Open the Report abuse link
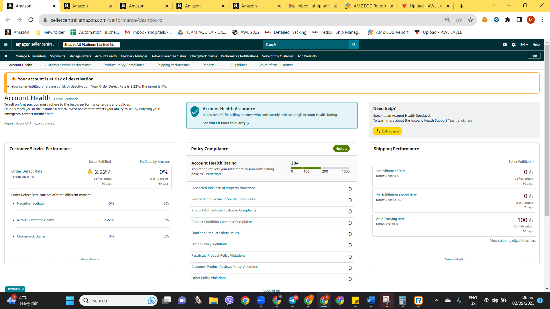This screenshot has height=309, width=550. 14,123
